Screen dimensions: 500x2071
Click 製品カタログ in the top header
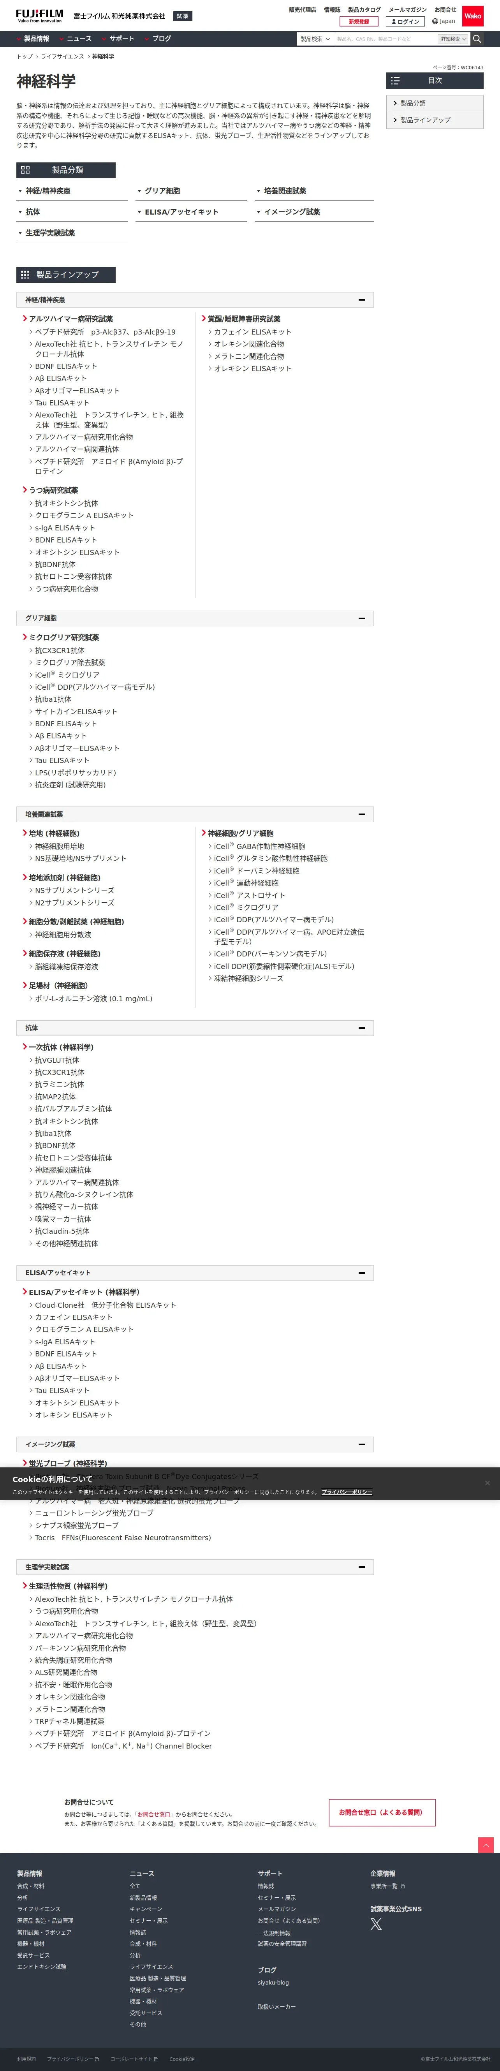(x=364, y=10)
